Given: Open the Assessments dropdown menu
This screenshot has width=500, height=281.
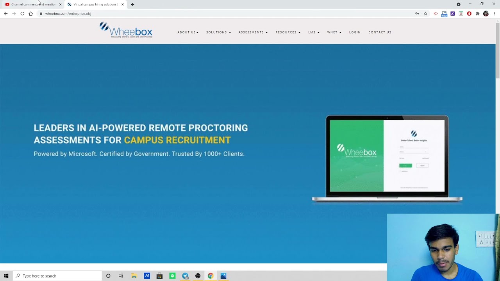Looking at the screenshot, I should [x=253, y=32].
